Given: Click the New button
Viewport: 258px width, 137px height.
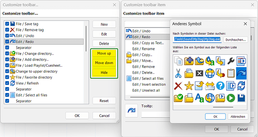Looking at the screenshot, I should [104, 24].
